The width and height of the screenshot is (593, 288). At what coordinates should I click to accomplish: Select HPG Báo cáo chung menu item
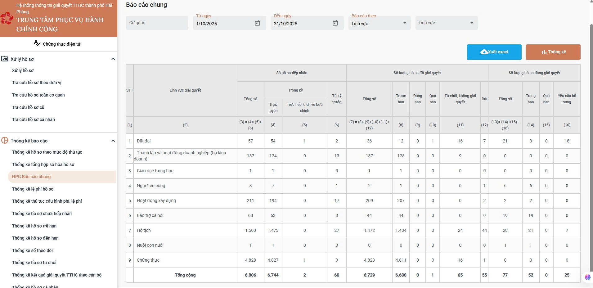point(31,177)
